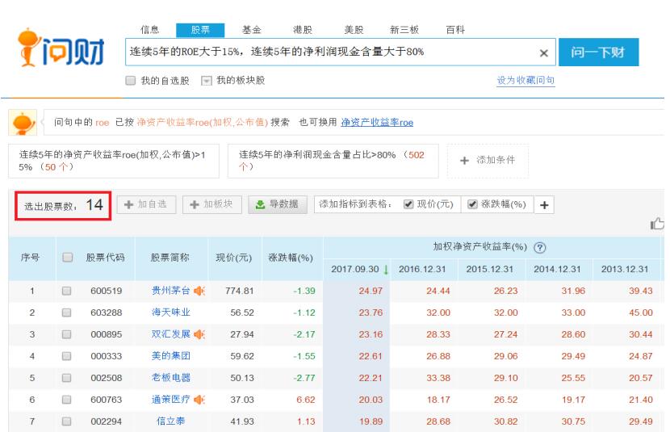Select the ROE>15% condition box
The image size is (670, 432).
pos(114,161)
